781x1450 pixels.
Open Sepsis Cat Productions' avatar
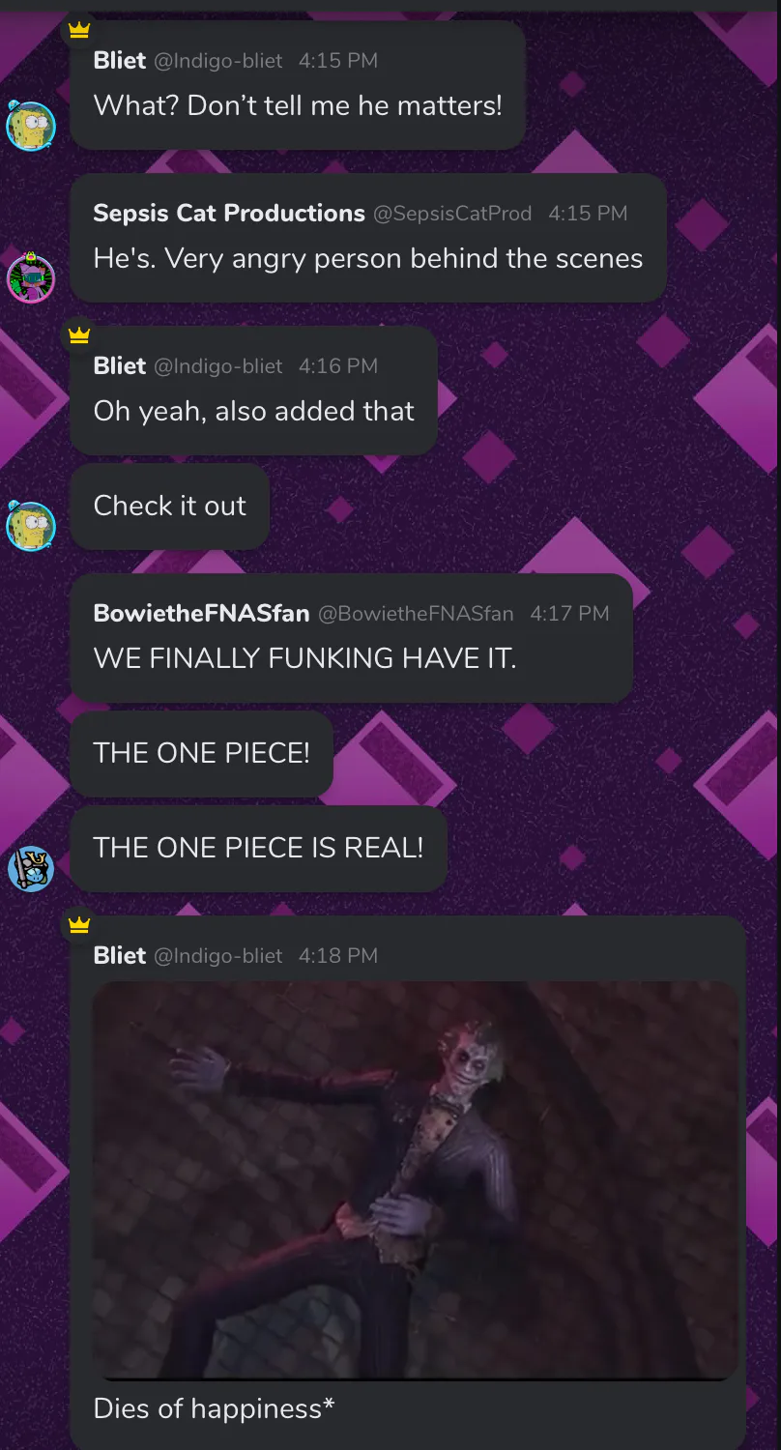31,278
